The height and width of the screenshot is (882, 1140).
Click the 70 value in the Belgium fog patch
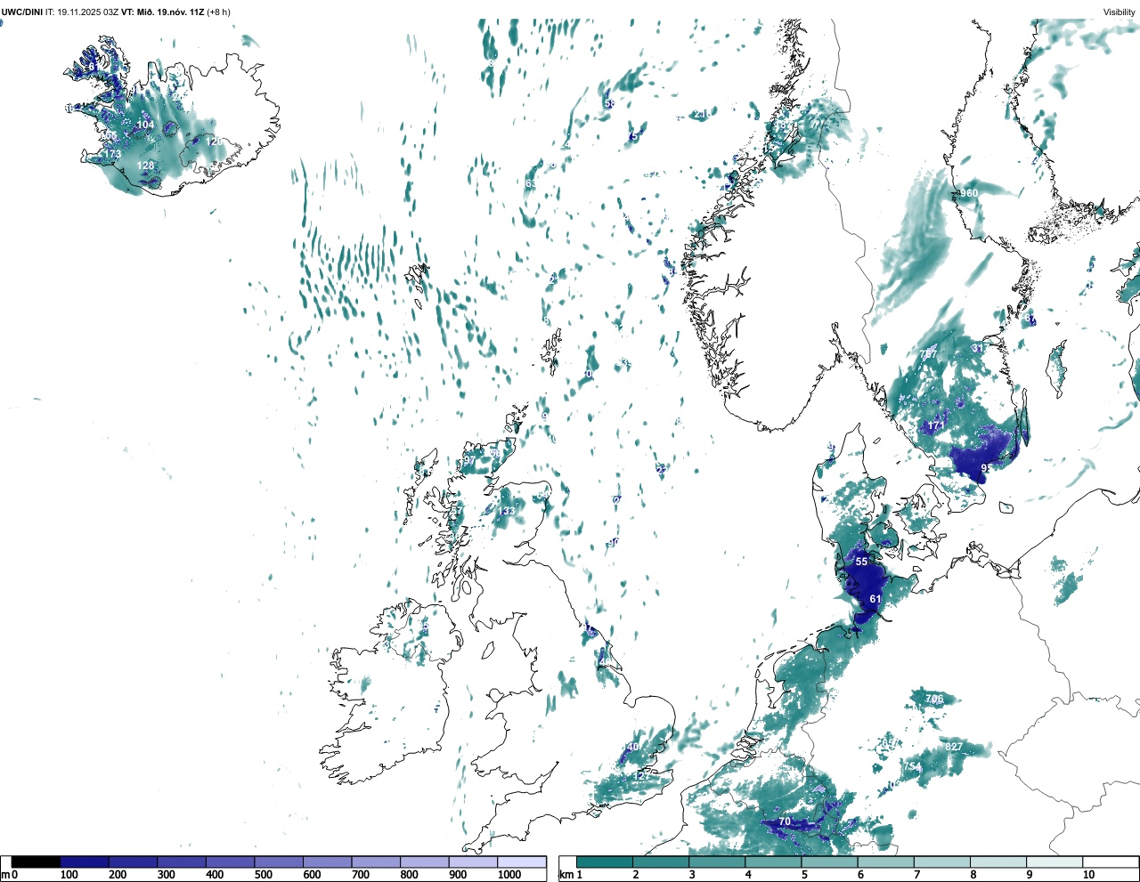[x=785, y=821]
